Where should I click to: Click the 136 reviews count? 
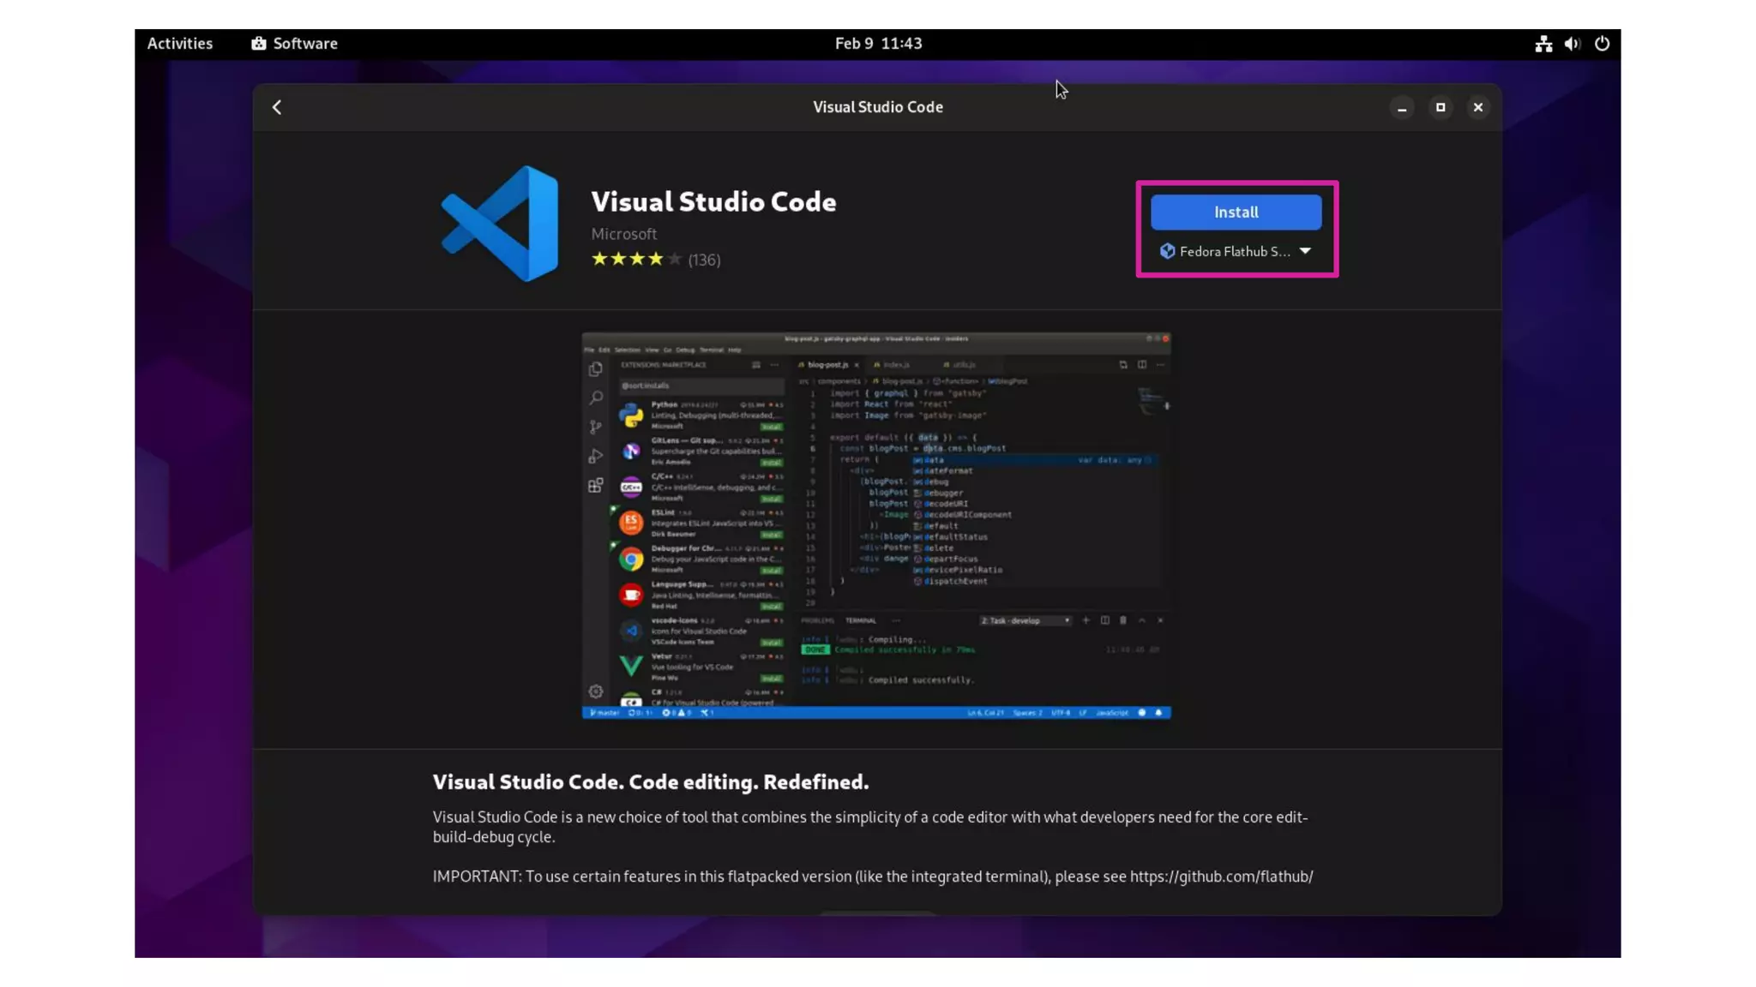coord(704,260)
